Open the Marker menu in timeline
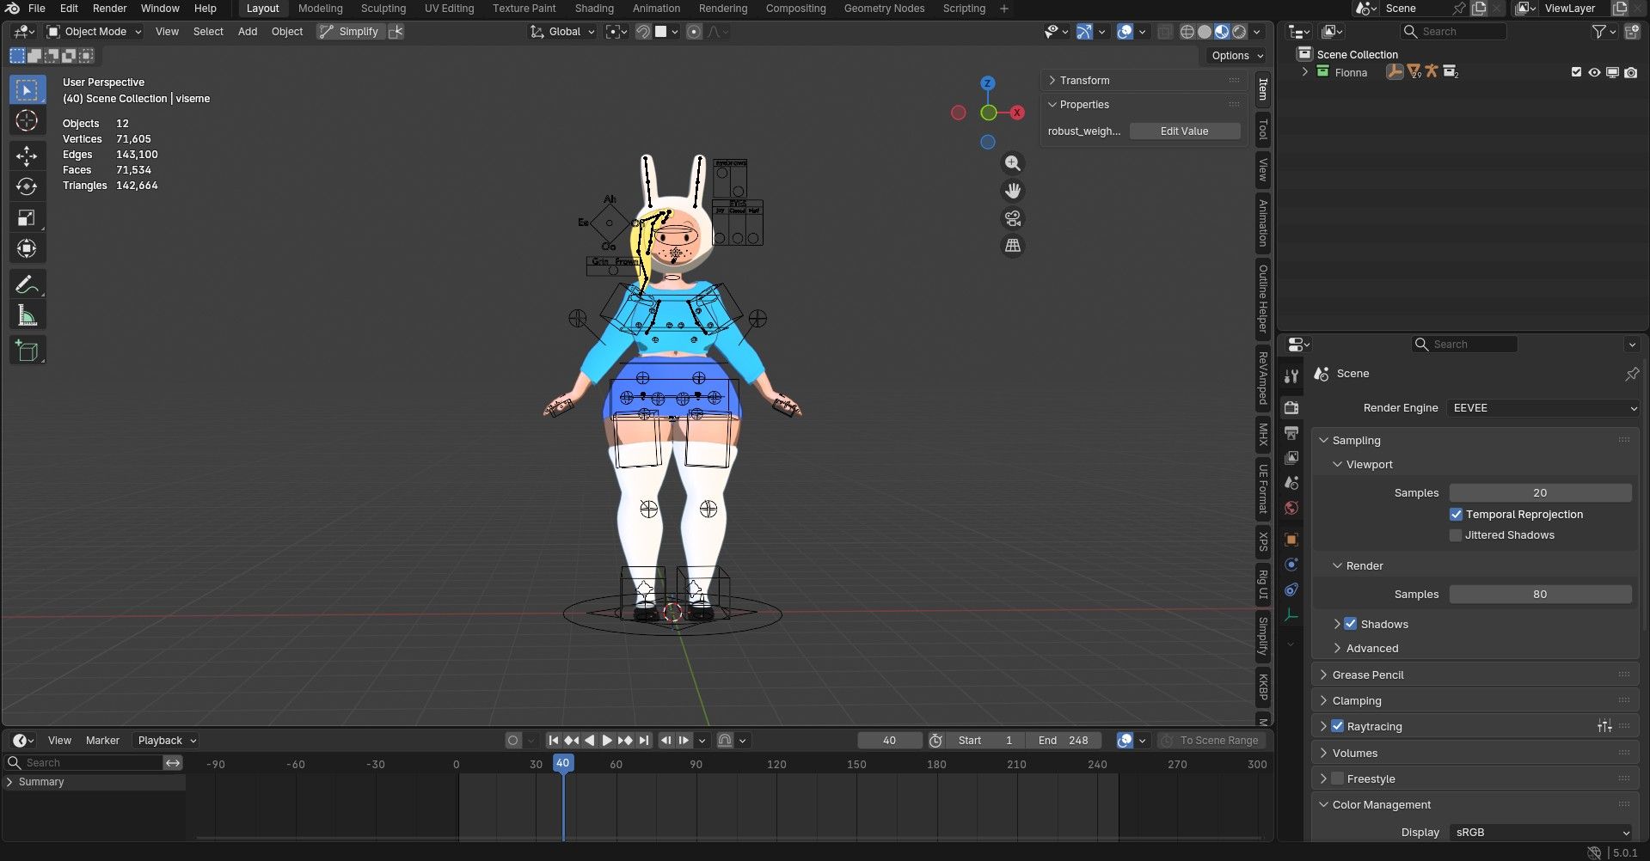Viewport: 1650px width, 861px height. coord(102,741)
